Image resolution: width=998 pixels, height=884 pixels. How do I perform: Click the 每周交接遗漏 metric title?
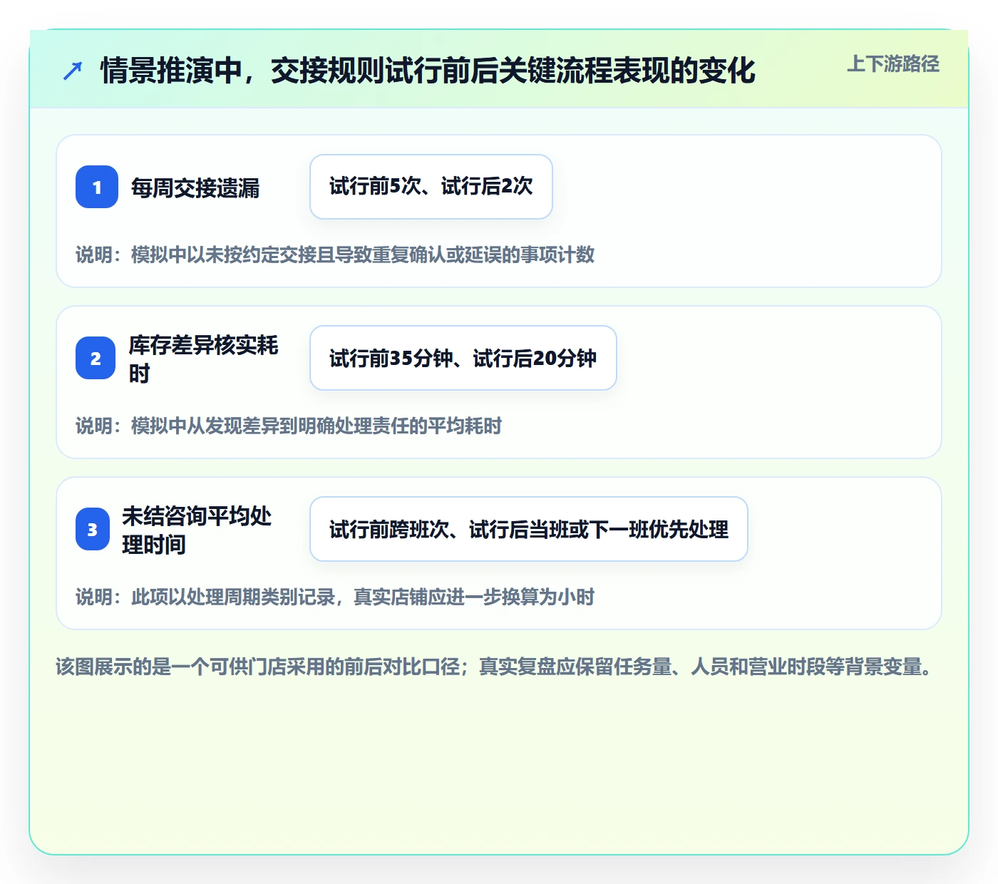195,187
